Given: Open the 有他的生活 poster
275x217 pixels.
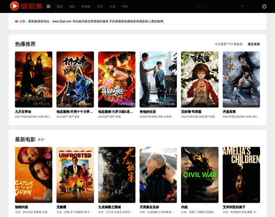Looking at the screenshot, I should (x=158, y=80).
